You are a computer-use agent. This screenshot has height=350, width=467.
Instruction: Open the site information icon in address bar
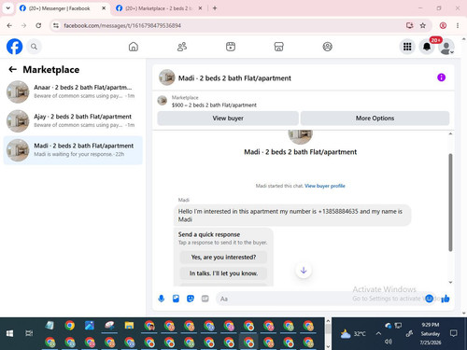tap(56, 25)
